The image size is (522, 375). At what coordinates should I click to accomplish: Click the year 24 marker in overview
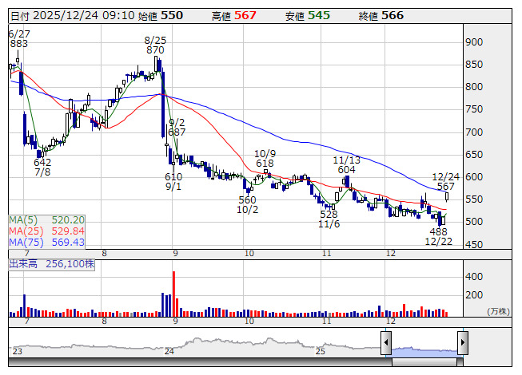[169, 351]
